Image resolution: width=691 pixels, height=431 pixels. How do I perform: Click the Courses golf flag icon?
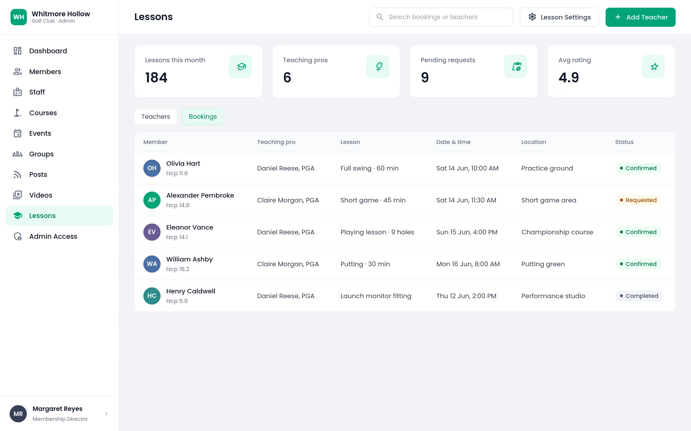tap(18, 113)
